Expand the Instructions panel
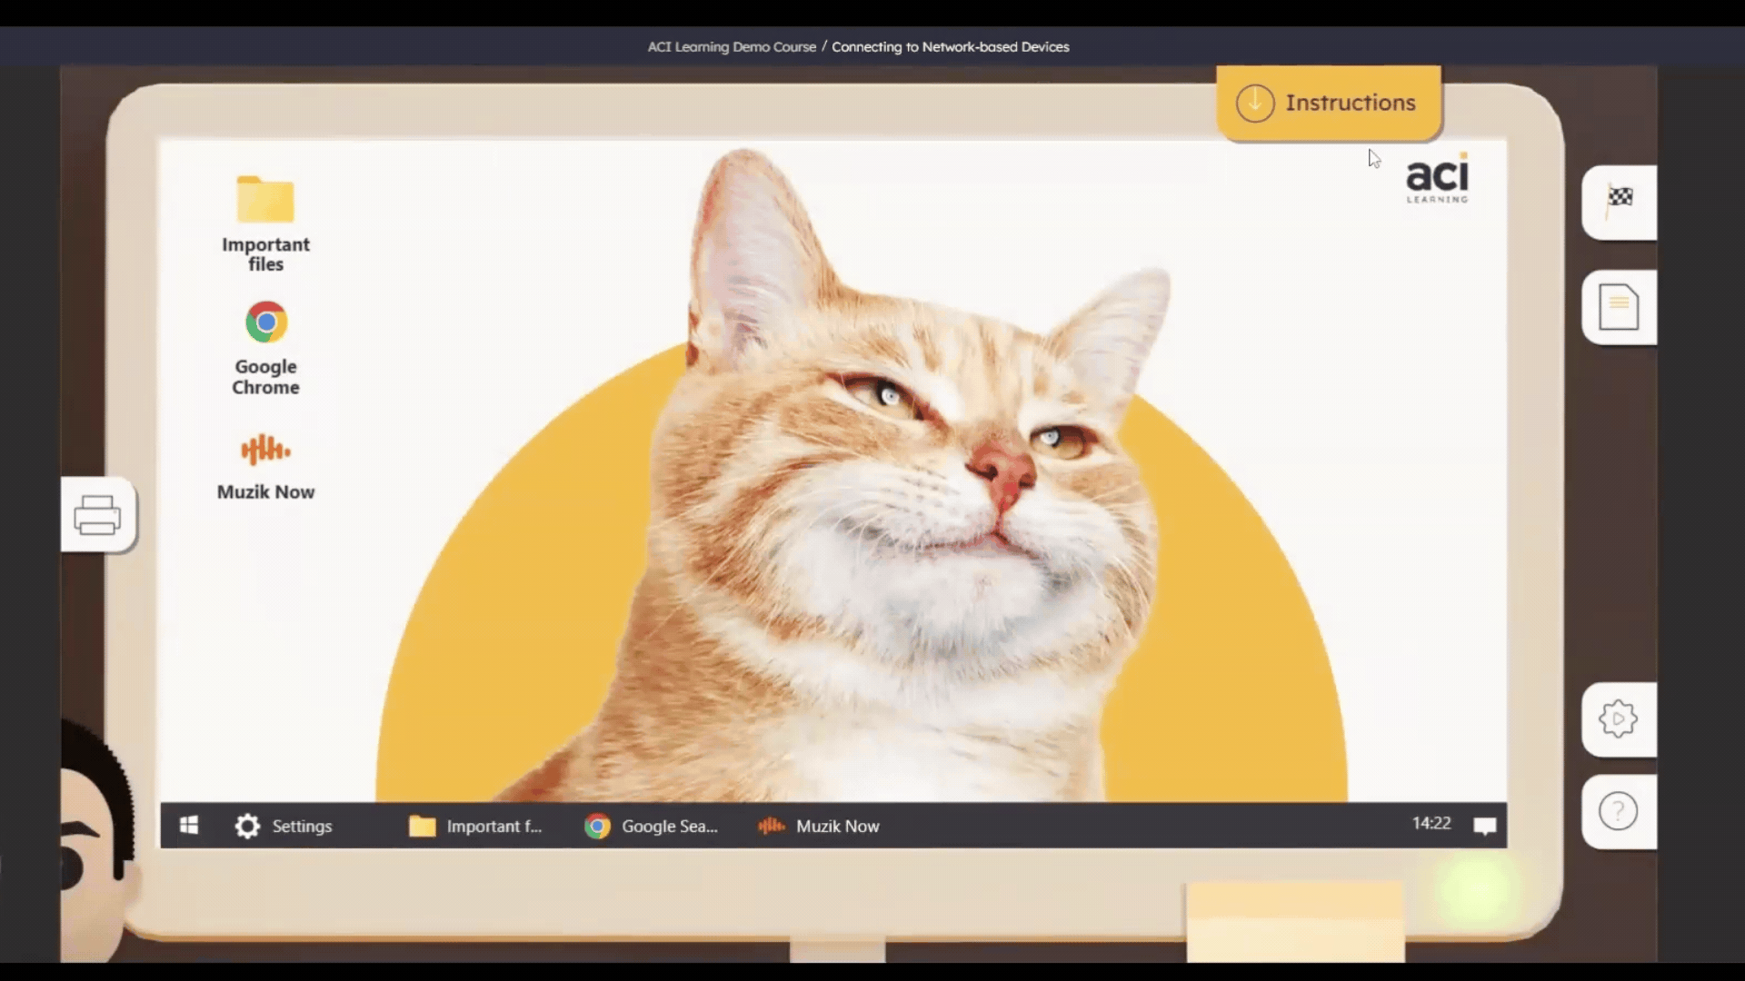This screenshot has width=1745, height=981. pyautogui.click(x=1329, y=103)
